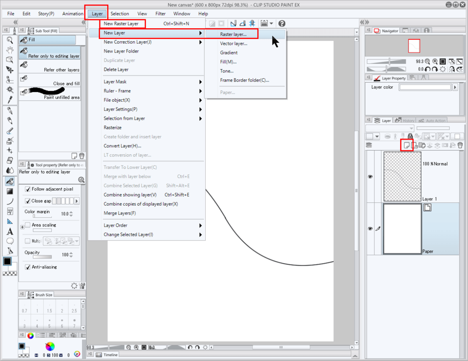Switch to the History tab
Image resolution: width=468 pixels, height=361 pixels.
(x=405, y=121)
